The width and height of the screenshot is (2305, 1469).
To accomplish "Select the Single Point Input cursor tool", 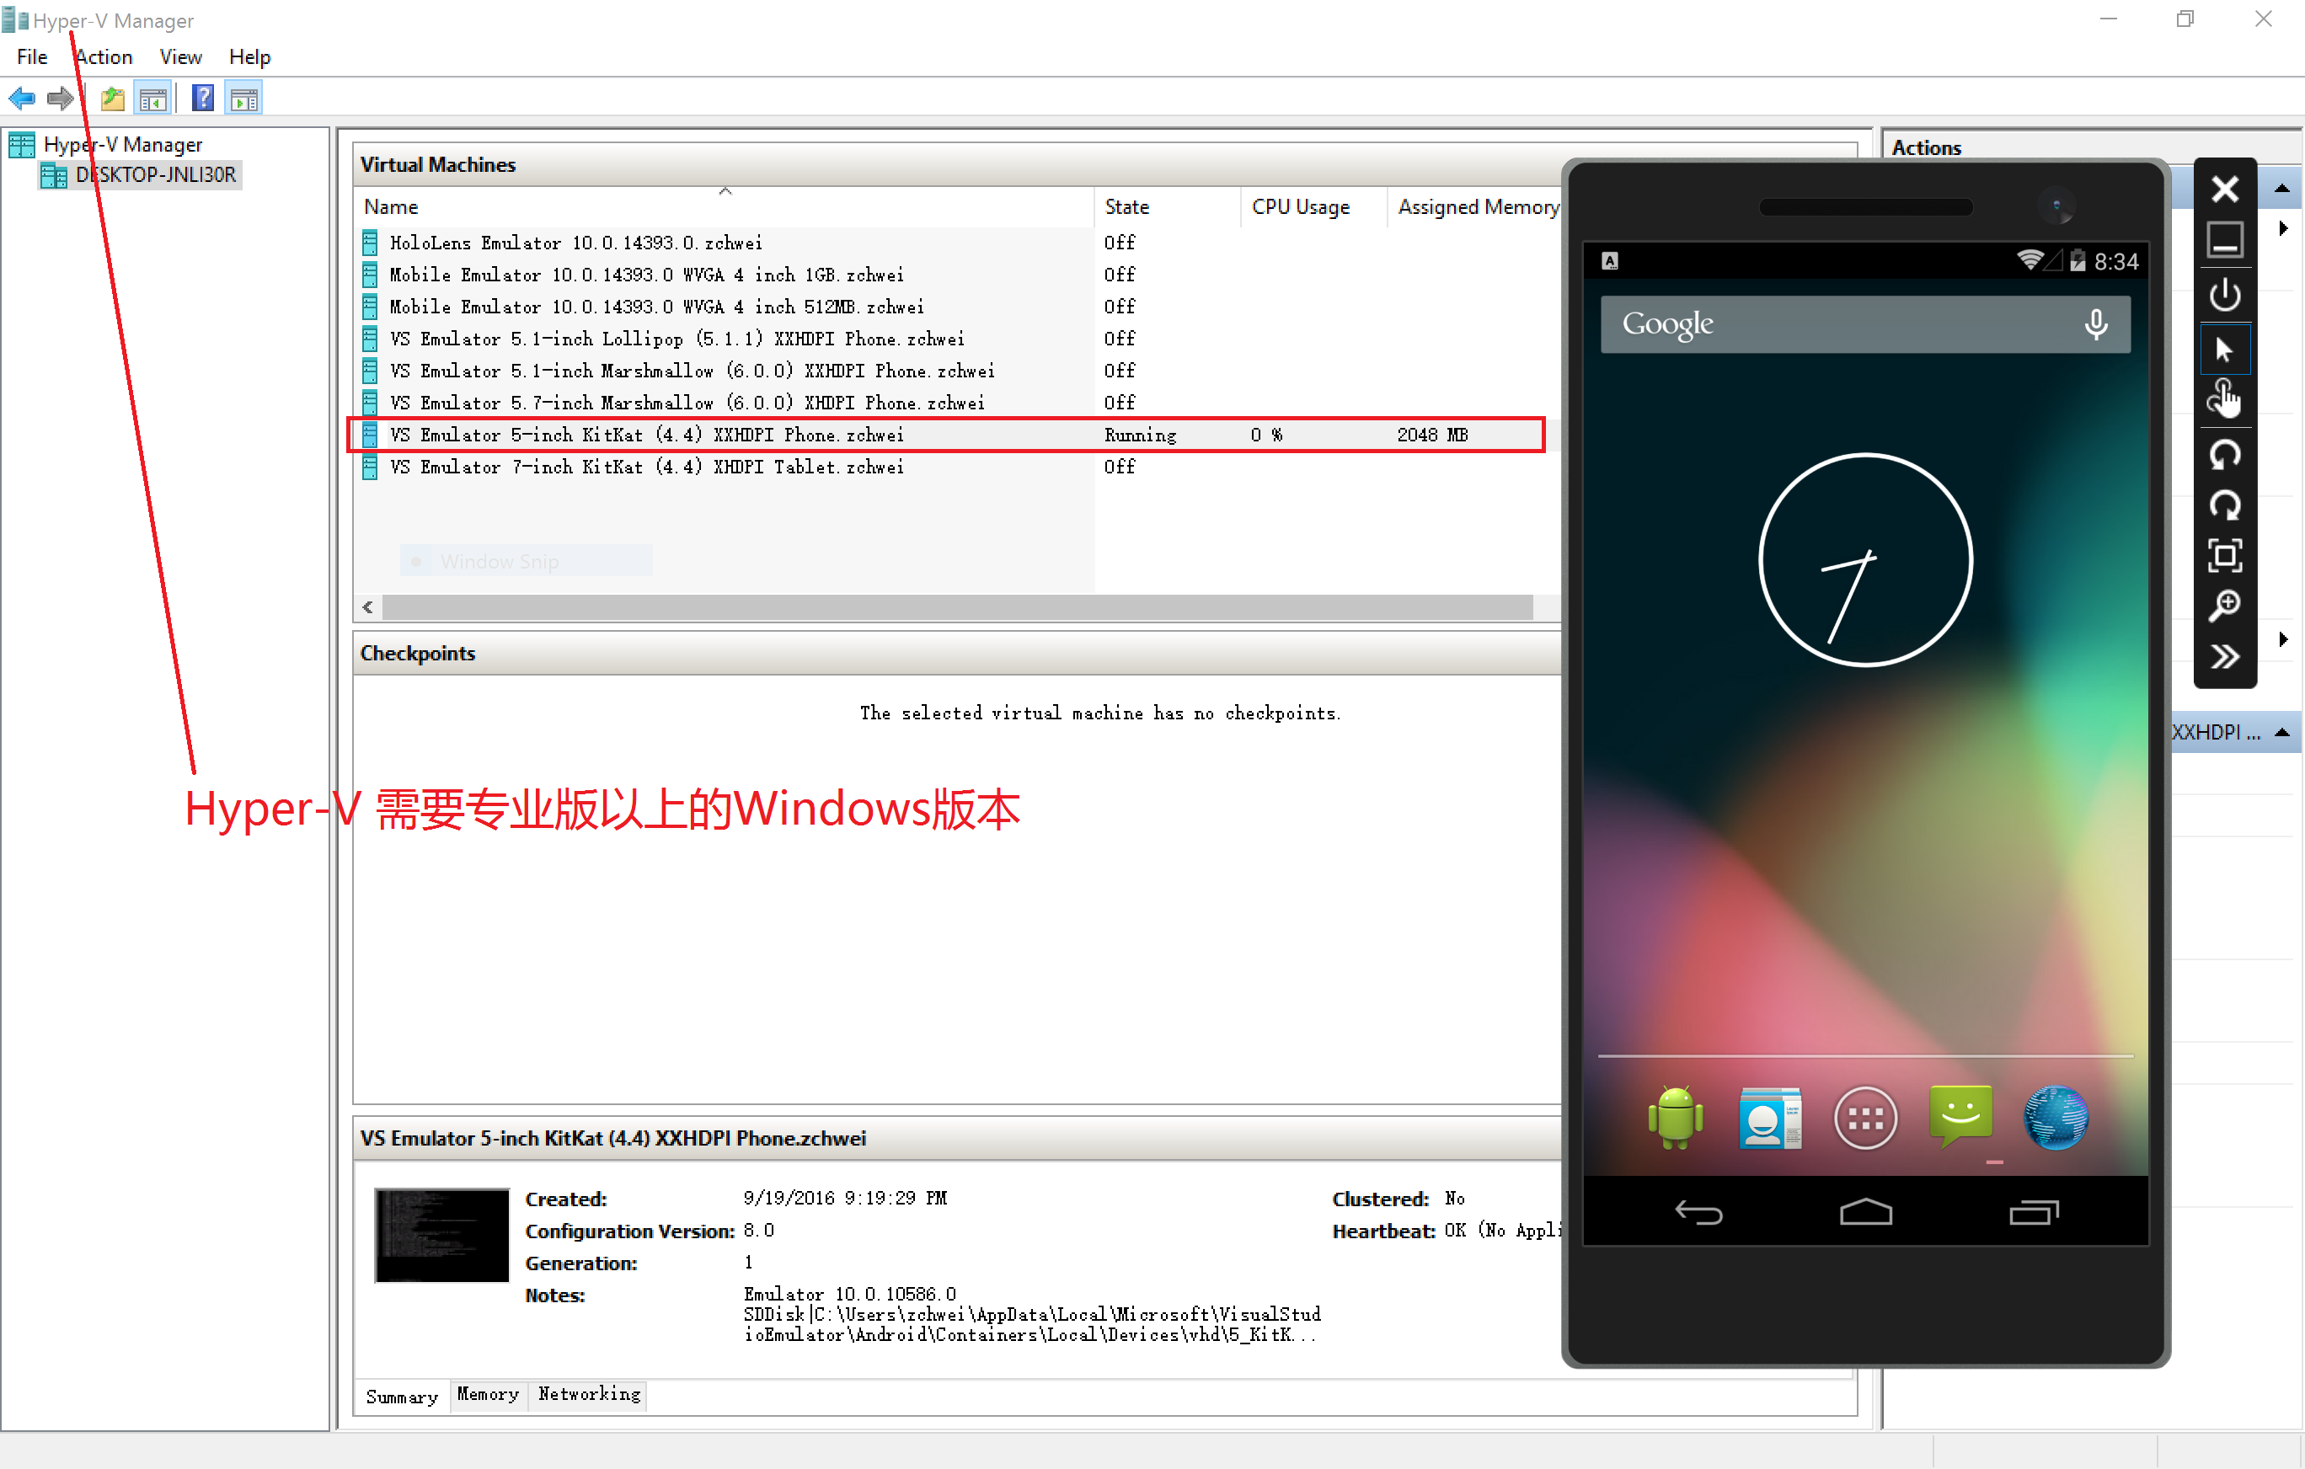I will pyautogui.click(x=2226, y=349).
